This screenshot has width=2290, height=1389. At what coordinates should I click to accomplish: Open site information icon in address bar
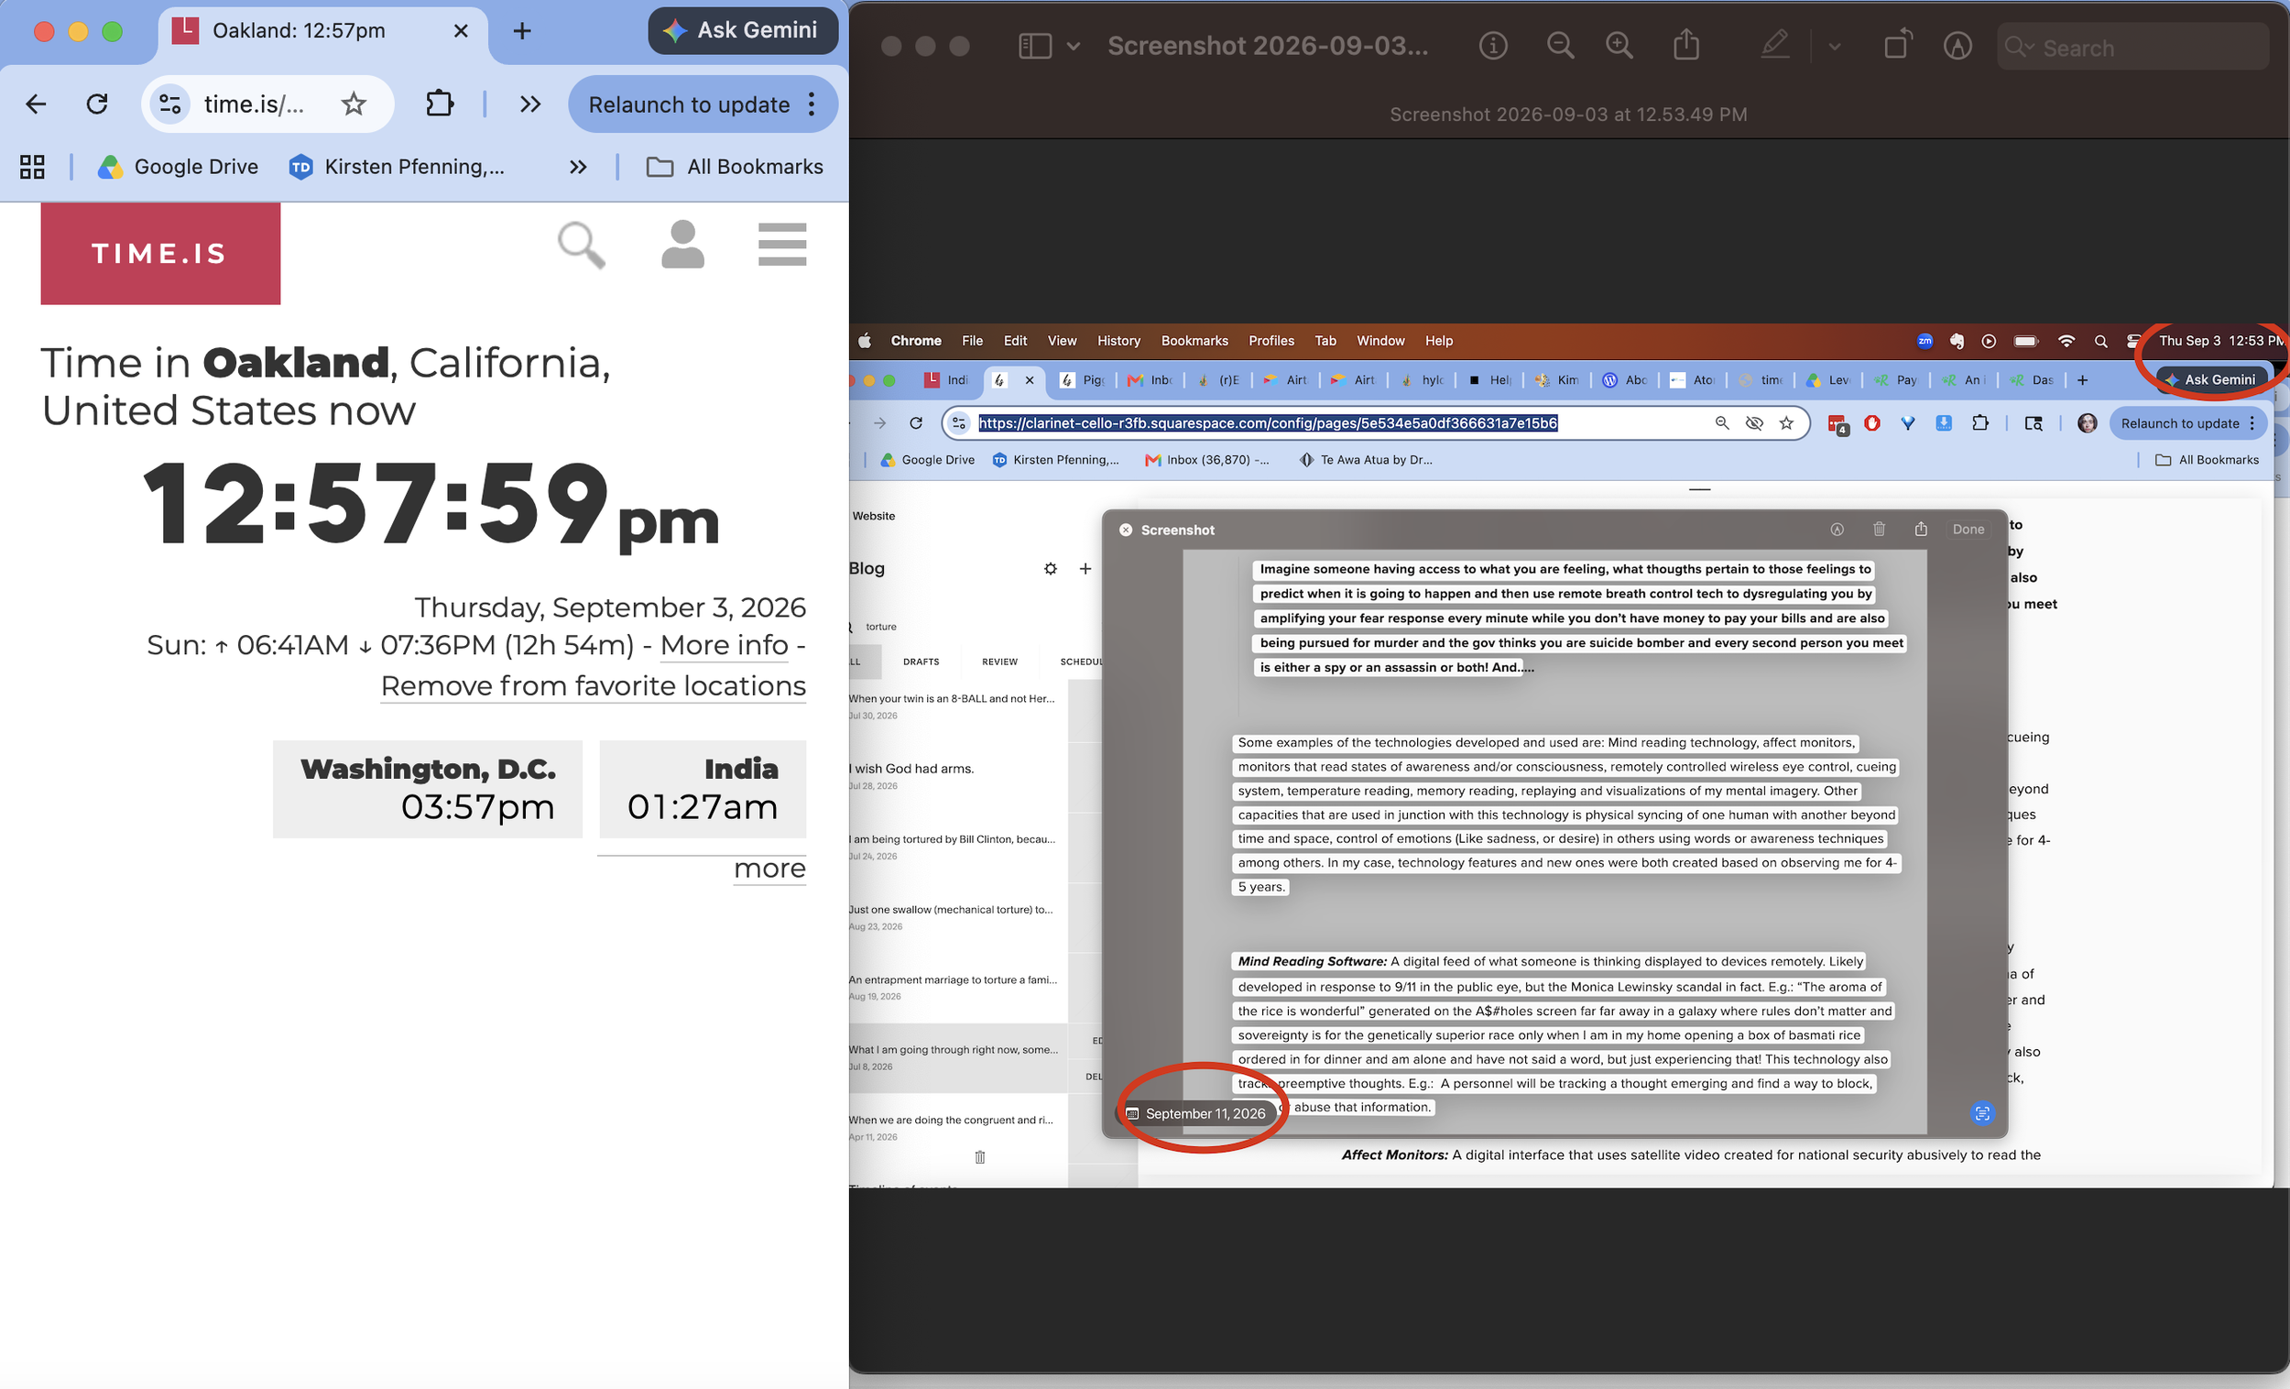(x=170, y=104)
